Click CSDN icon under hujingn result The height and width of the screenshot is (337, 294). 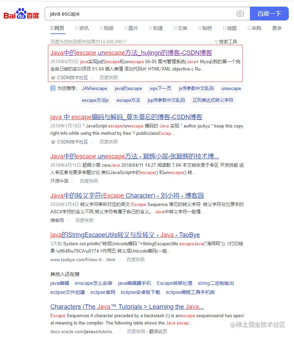pyautogui.click(x=53, y=77)
